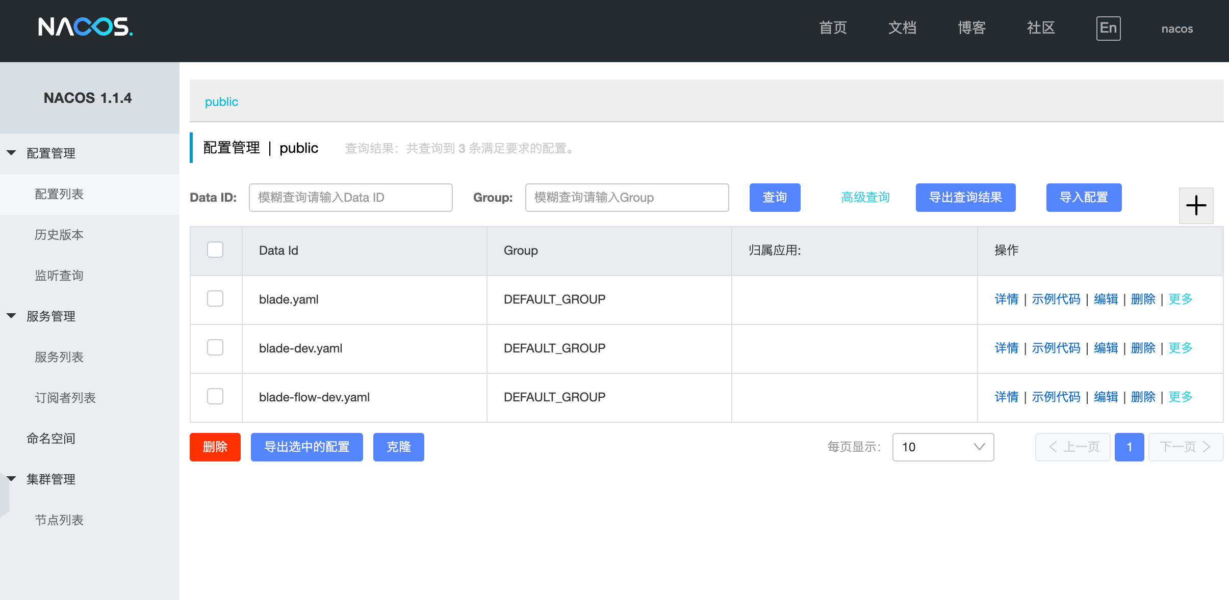Open 示例代码 for blade.yaml
The image size is (1229, 600).
click(x=1056, y=299)
